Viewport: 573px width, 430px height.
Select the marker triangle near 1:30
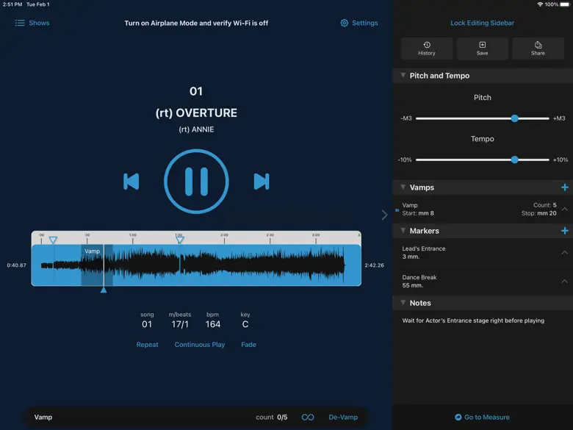(180, 240)
